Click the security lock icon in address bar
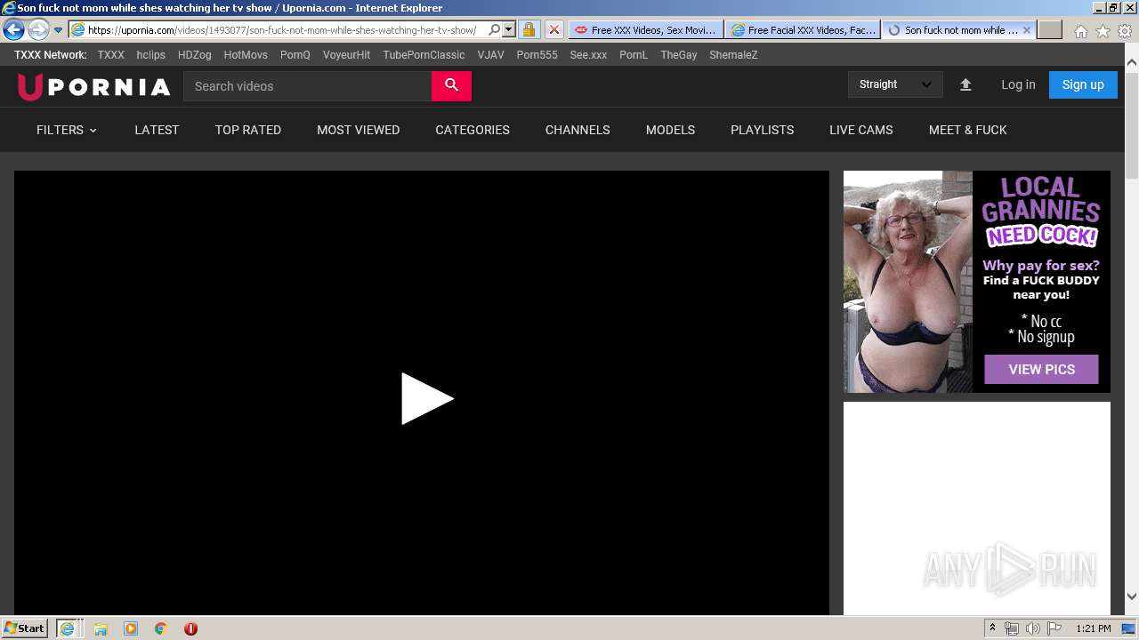Image resolution: width=1139 pixels, height=640 pixels. pyautogui.click(x=529, y=29)
